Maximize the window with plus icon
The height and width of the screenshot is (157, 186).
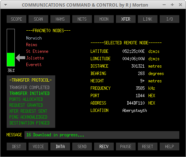(172, 5)
